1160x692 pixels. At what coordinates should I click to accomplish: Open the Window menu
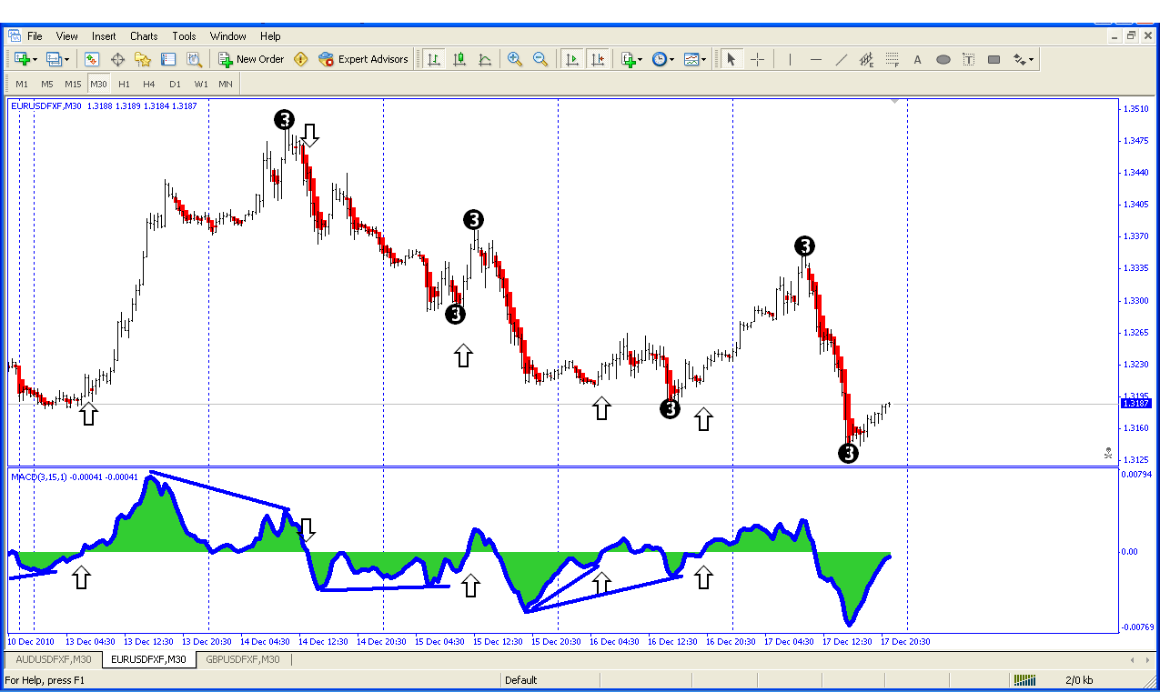tap(228, 36)
